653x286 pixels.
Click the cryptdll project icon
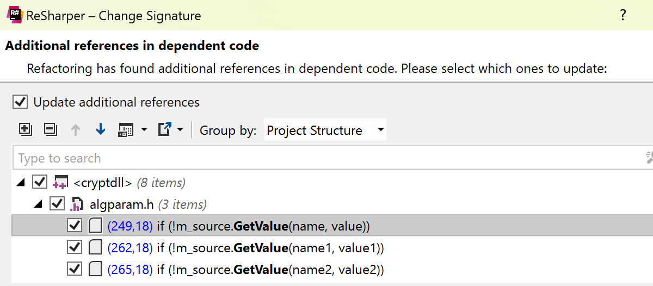(x=60, y=182)
